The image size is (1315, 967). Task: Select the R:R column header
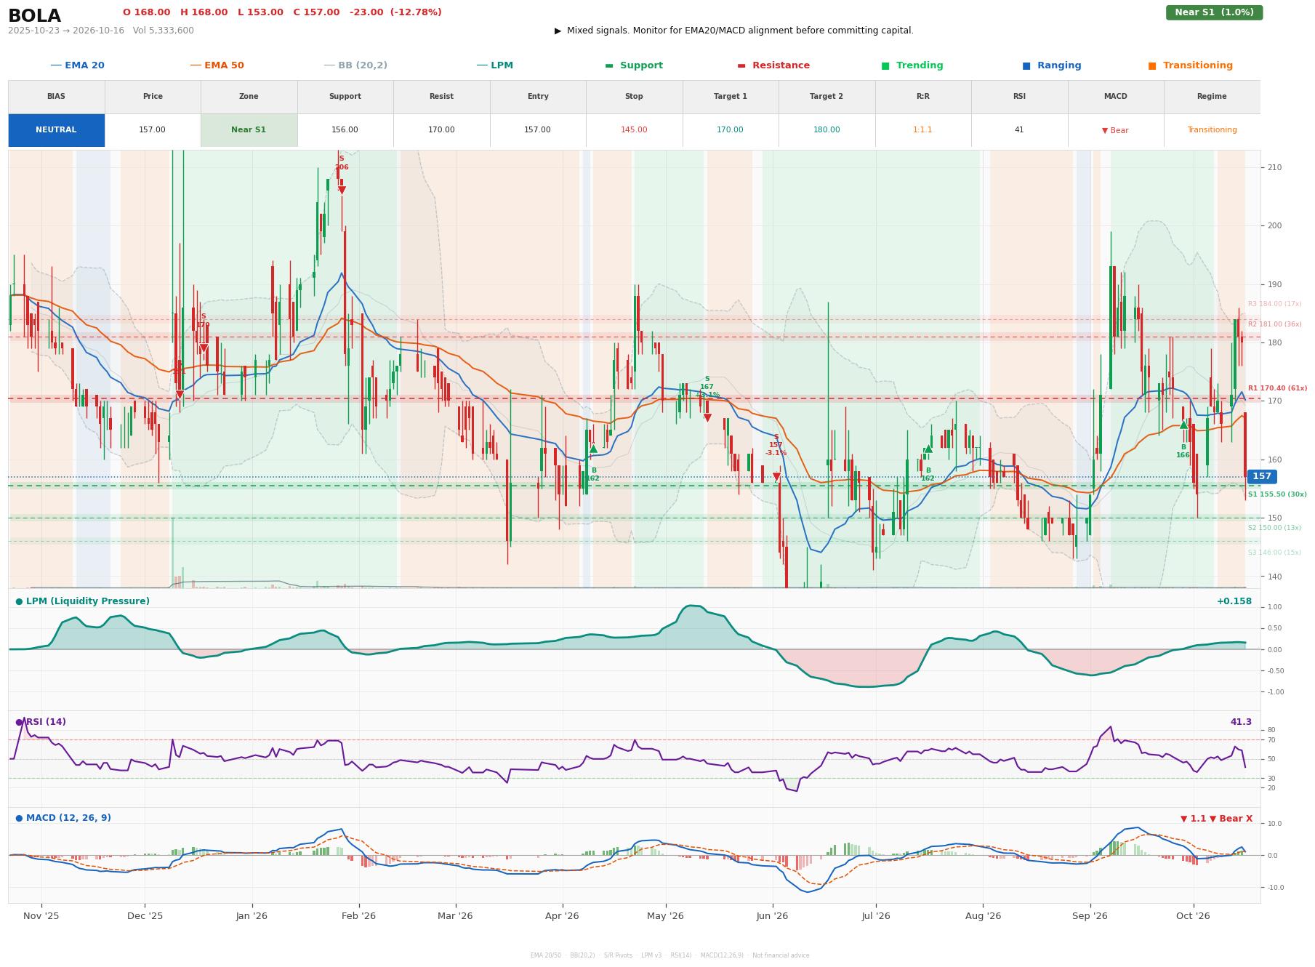(922, 97)
